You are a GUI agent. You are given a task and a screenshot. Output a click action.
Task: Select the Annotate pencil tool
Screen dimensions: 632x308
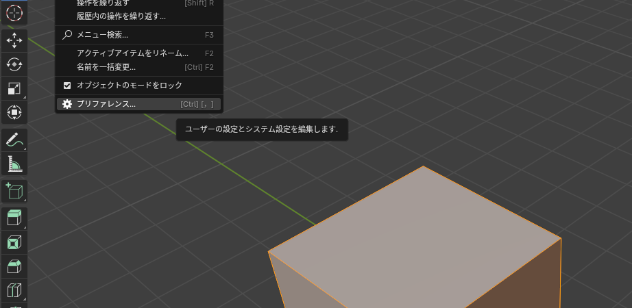[14, 140]
